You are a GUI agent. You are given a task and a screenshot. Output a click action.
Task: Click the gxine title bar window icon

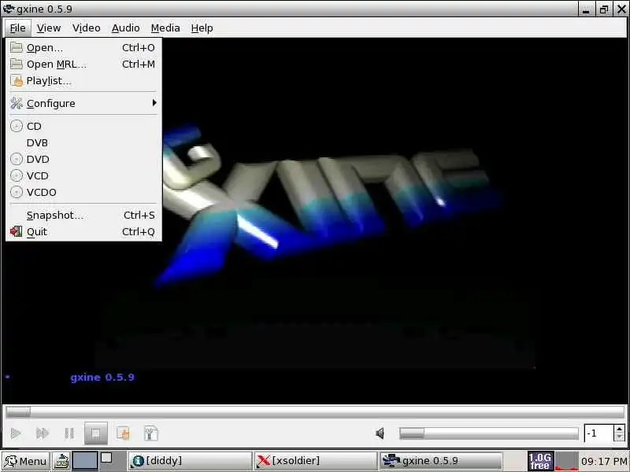[9, 9]
